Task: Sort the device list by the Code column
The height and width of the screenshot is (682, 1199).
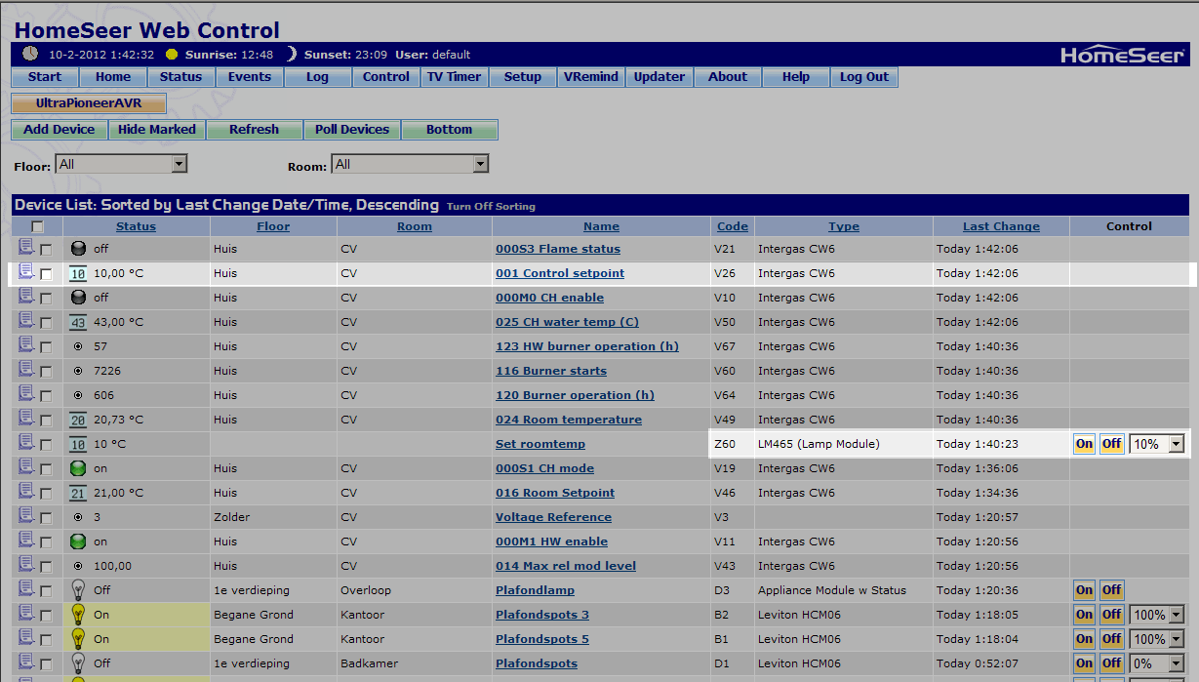Action: (x=733, y=226)
